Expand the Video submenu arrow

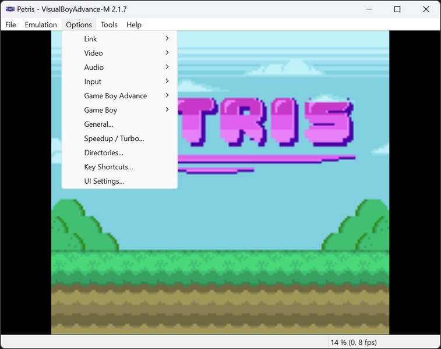[167, 53]
